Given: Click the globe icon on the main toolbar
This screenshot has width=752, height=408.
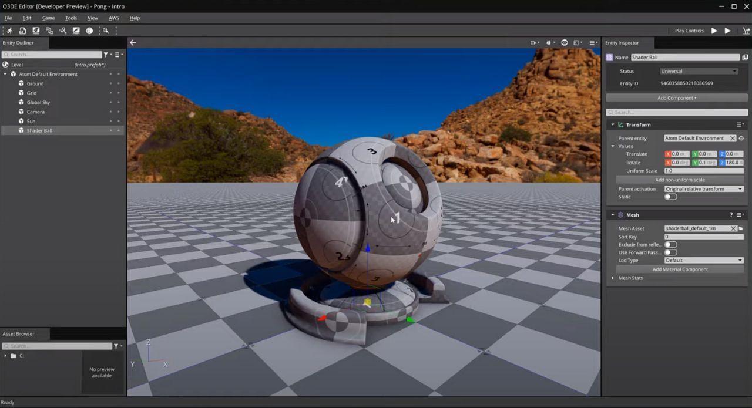Looking at the screenshot, I should click(x=90, y=30).
